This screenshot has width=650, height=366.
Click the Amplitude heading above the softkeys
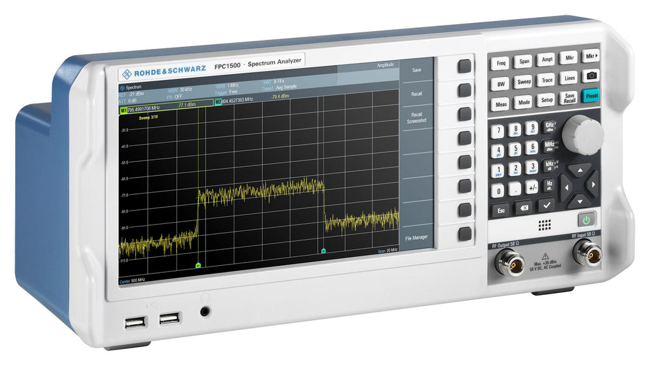click(x=385, y=65)
